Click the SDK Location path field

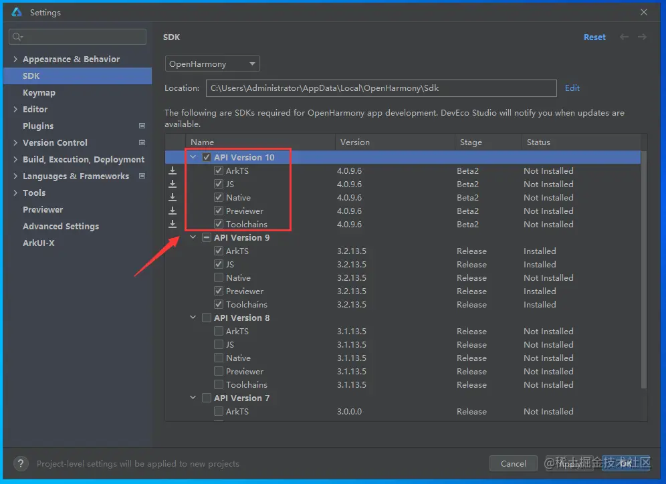click(381, 88)
